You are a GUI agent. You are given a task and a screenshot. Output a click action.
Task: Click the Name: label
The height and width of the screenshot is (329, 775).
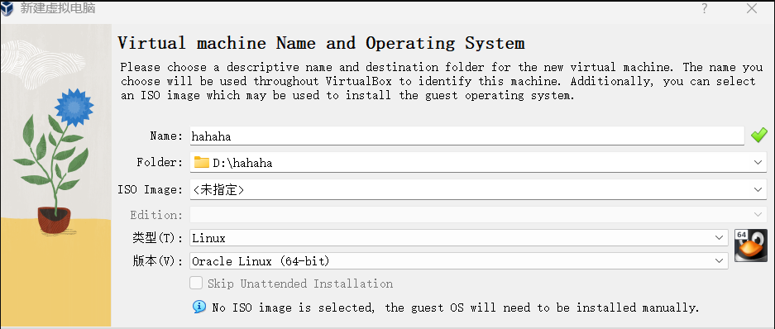tap(166, 136)
